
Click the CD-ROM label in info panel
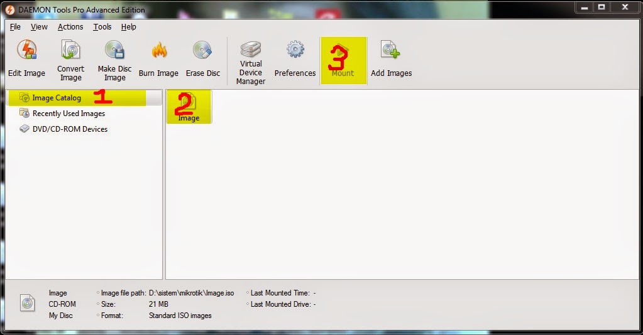62,304
